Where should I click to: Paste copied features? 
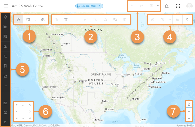pyautogui.click(x=162, y=20)
